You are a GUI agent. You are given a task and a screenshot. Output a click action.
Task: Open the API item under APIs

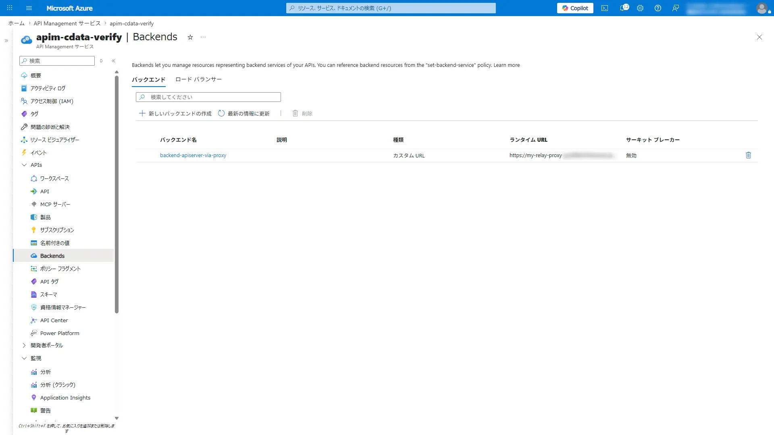(x=45, y=191)
